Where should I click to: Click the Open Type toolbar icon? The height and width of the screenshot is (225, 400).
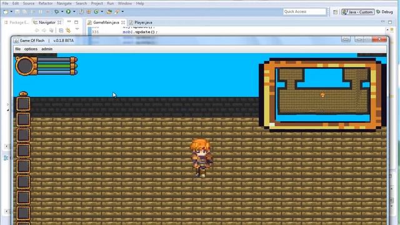click(109, 12)
